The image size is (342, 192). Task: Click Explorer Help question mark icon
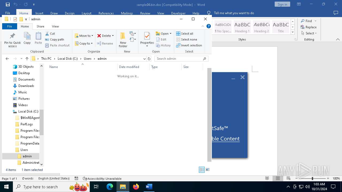click(209, 26)
